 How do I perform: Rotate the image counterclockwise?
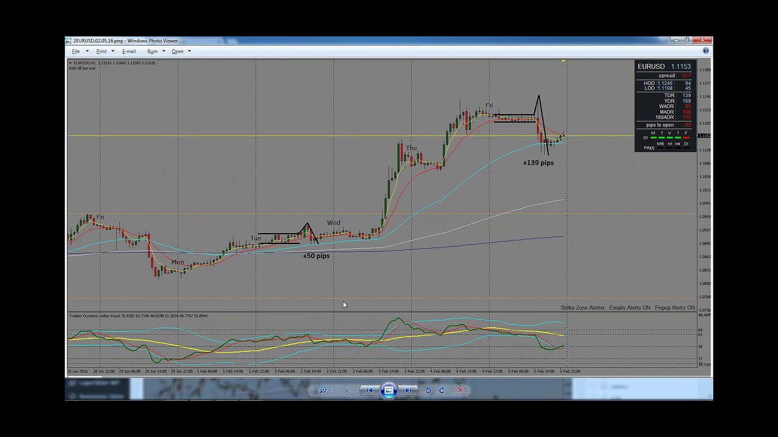[428, 390]
